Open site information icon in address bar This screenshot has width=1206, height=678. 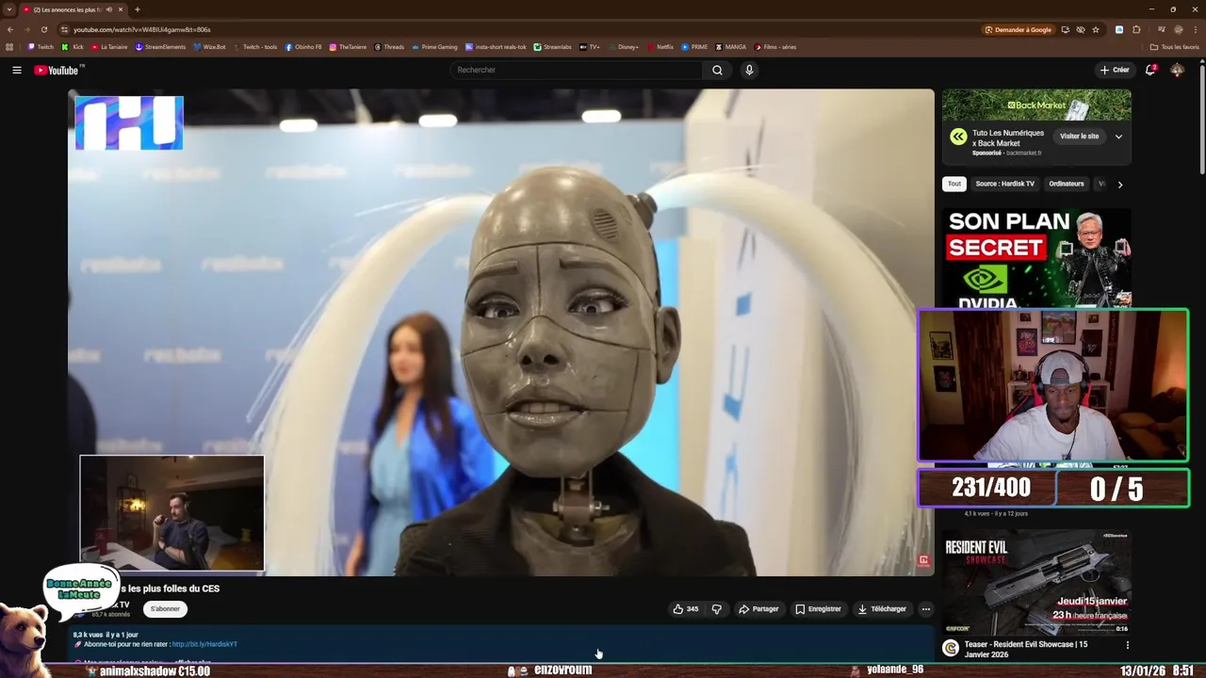64,29
